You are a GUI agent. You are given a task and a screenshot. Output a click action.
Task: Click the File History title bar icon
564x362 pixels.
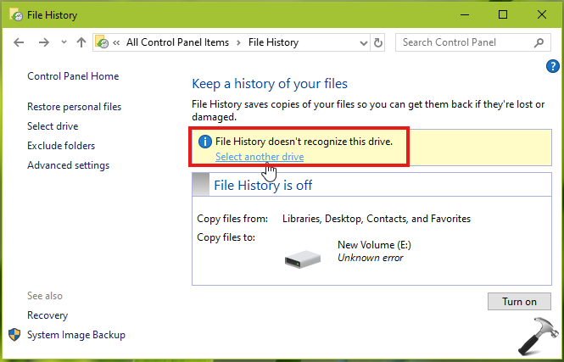pyautogui.click(x=17, y=14)
